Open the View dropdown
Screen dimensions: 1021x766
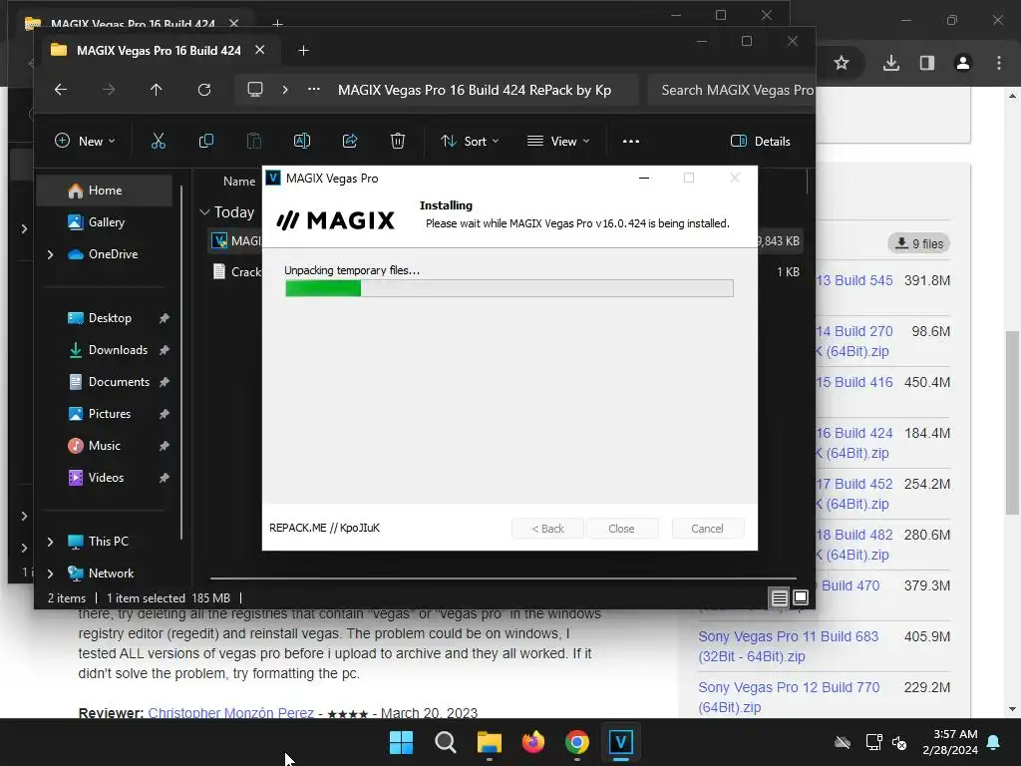pos(558,141)
